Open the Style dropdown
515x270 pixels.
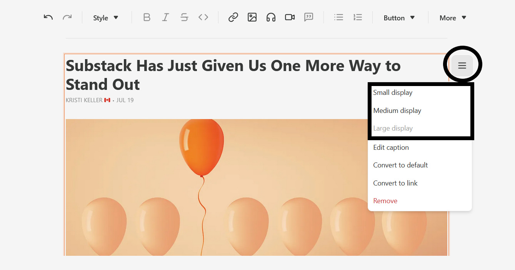click(x=106, y=18)
